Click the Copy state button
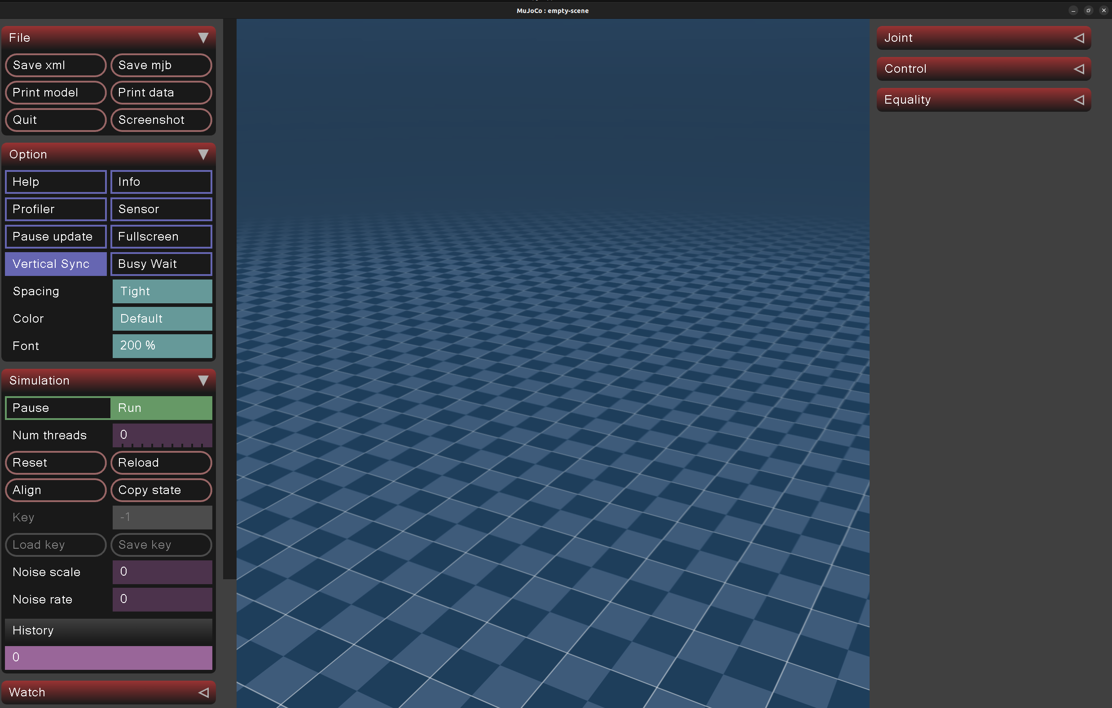 (162, 490)
